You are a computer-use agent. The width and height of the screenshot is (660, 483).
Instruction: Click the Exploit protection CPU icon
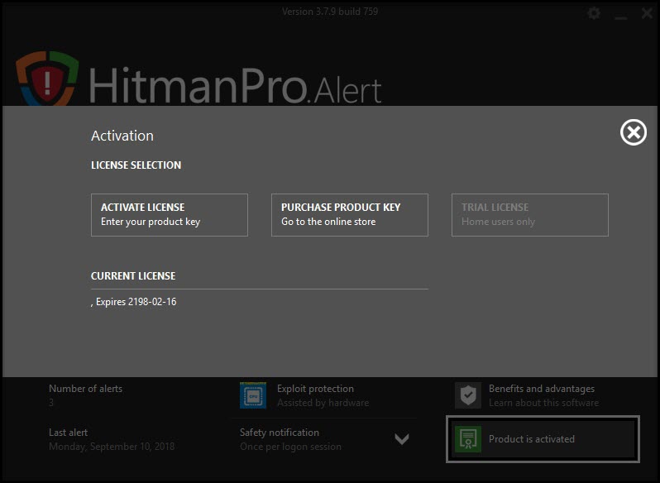pyautogui.click(x=253, y=395)
